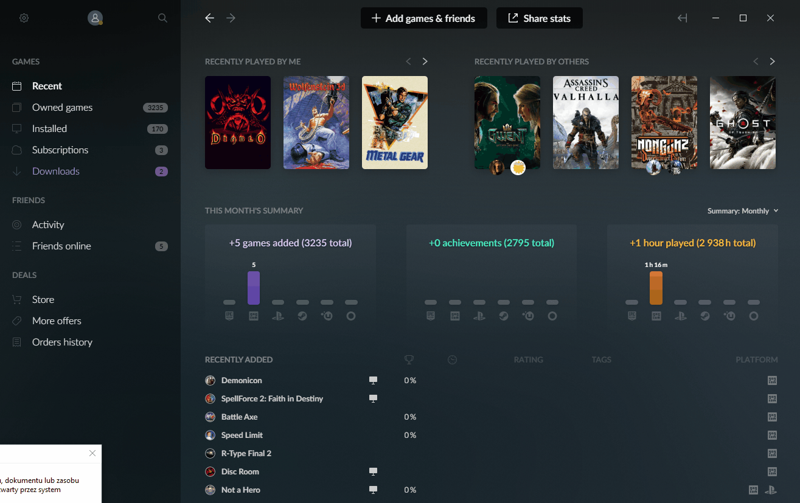Click the PlayStation icon in the Not a Hero row
This screenshot has height=503, width=800.
(771, 490)
